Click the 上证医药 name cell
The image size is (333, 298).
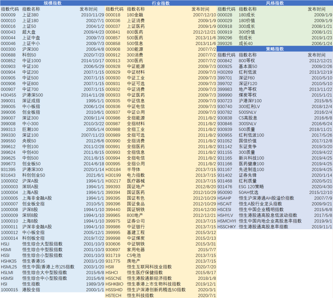tap(136, 26)
